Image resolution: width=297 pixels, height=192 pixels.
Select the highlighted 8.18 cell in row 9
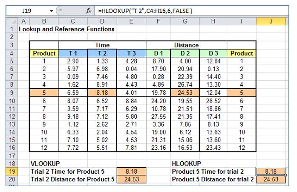pos(102,93)
